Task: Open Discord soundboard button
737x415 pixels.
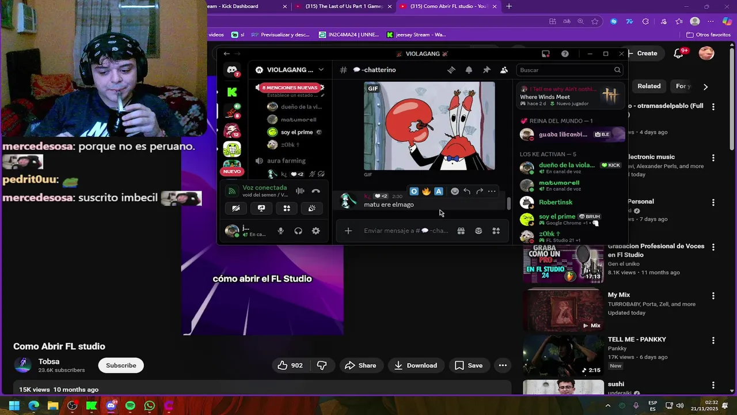Action: (311, 208)
